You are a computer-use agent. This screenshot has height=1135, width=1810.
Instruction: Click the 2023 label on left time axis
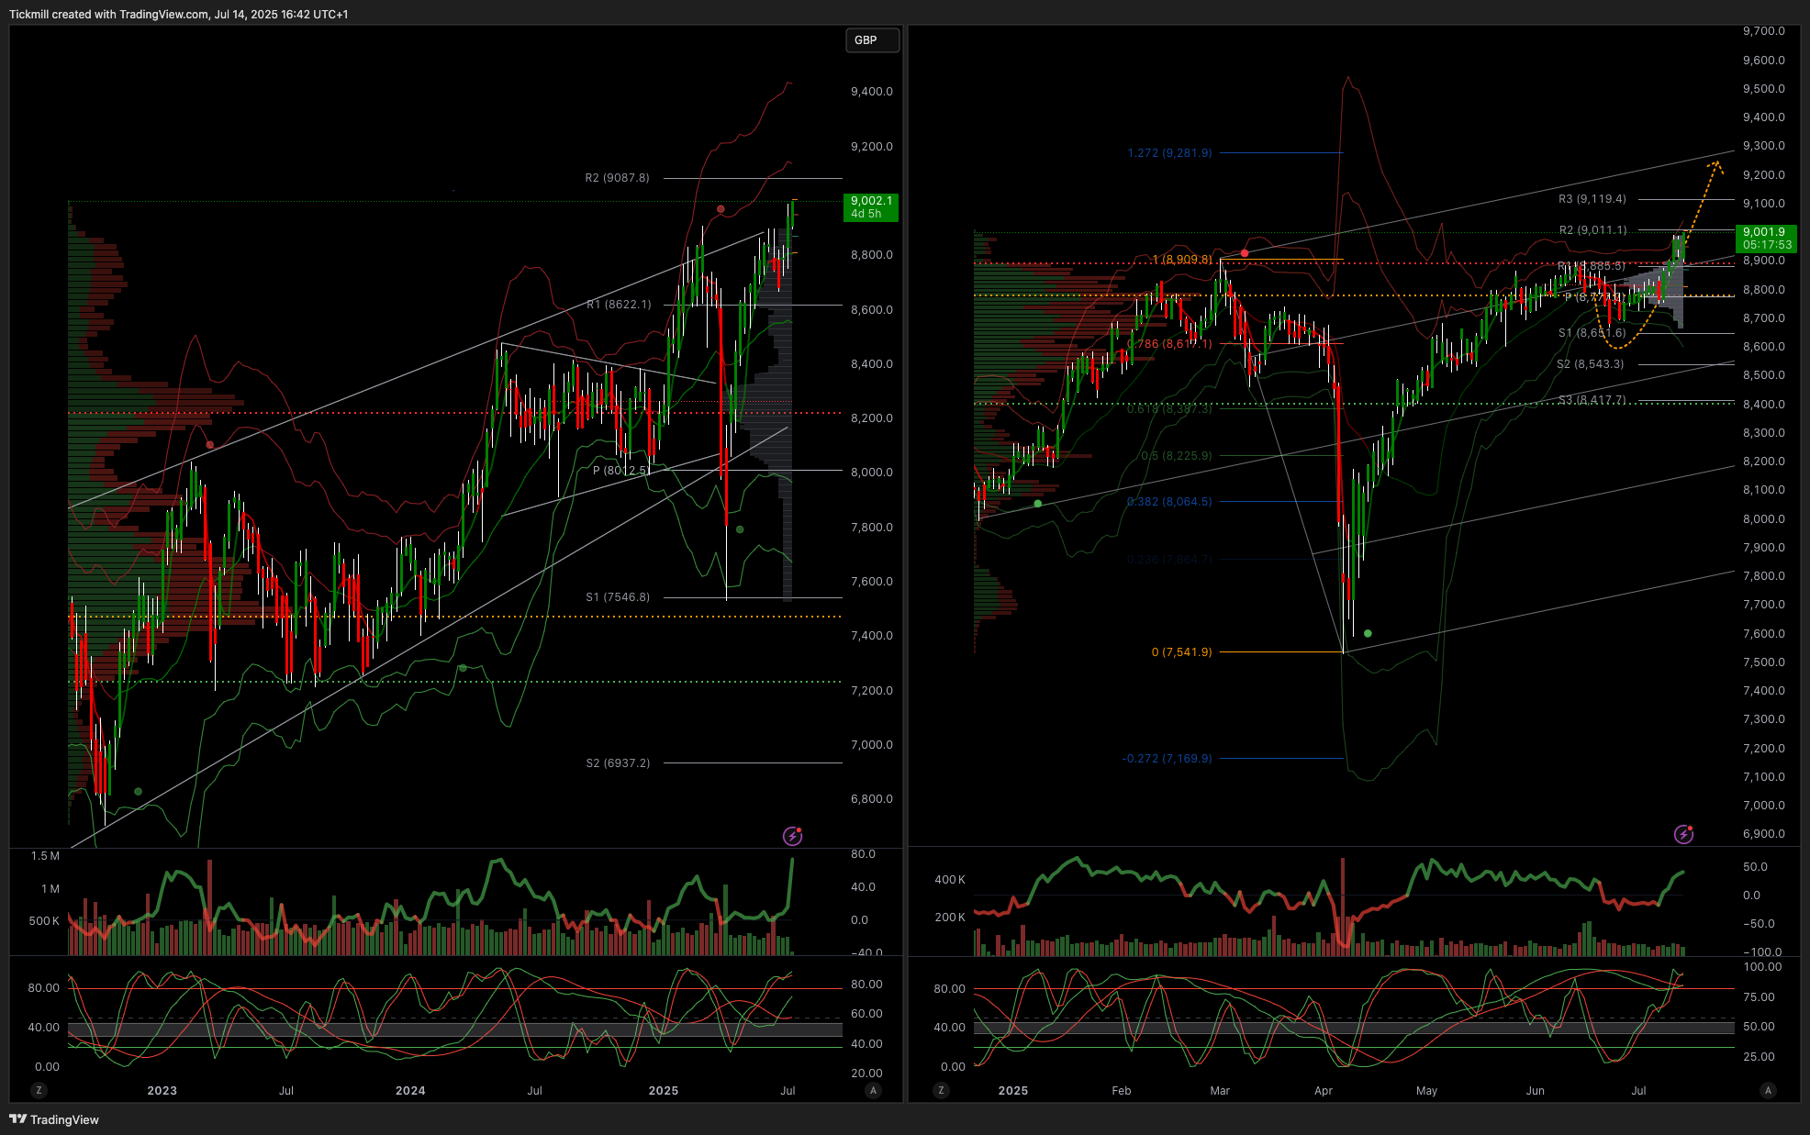(x=162, y=1091)
